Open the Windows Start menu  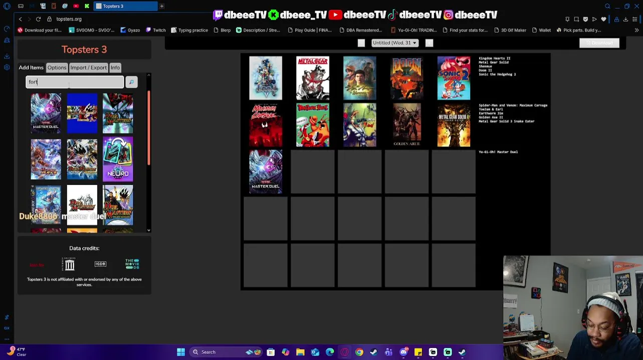[x=181, y=352]
